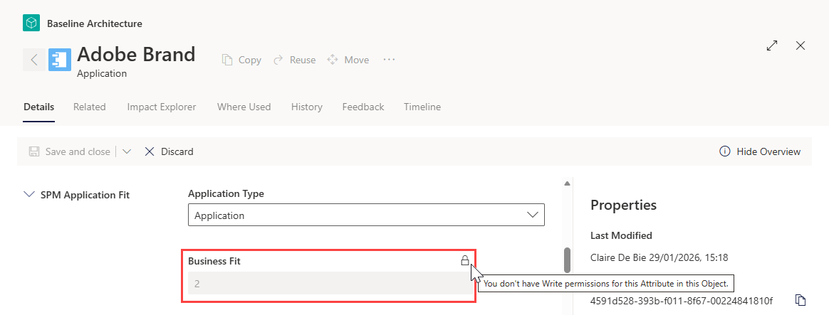Discard the pending changes
This screenshot has height=315, width=829.
[169, 152]
